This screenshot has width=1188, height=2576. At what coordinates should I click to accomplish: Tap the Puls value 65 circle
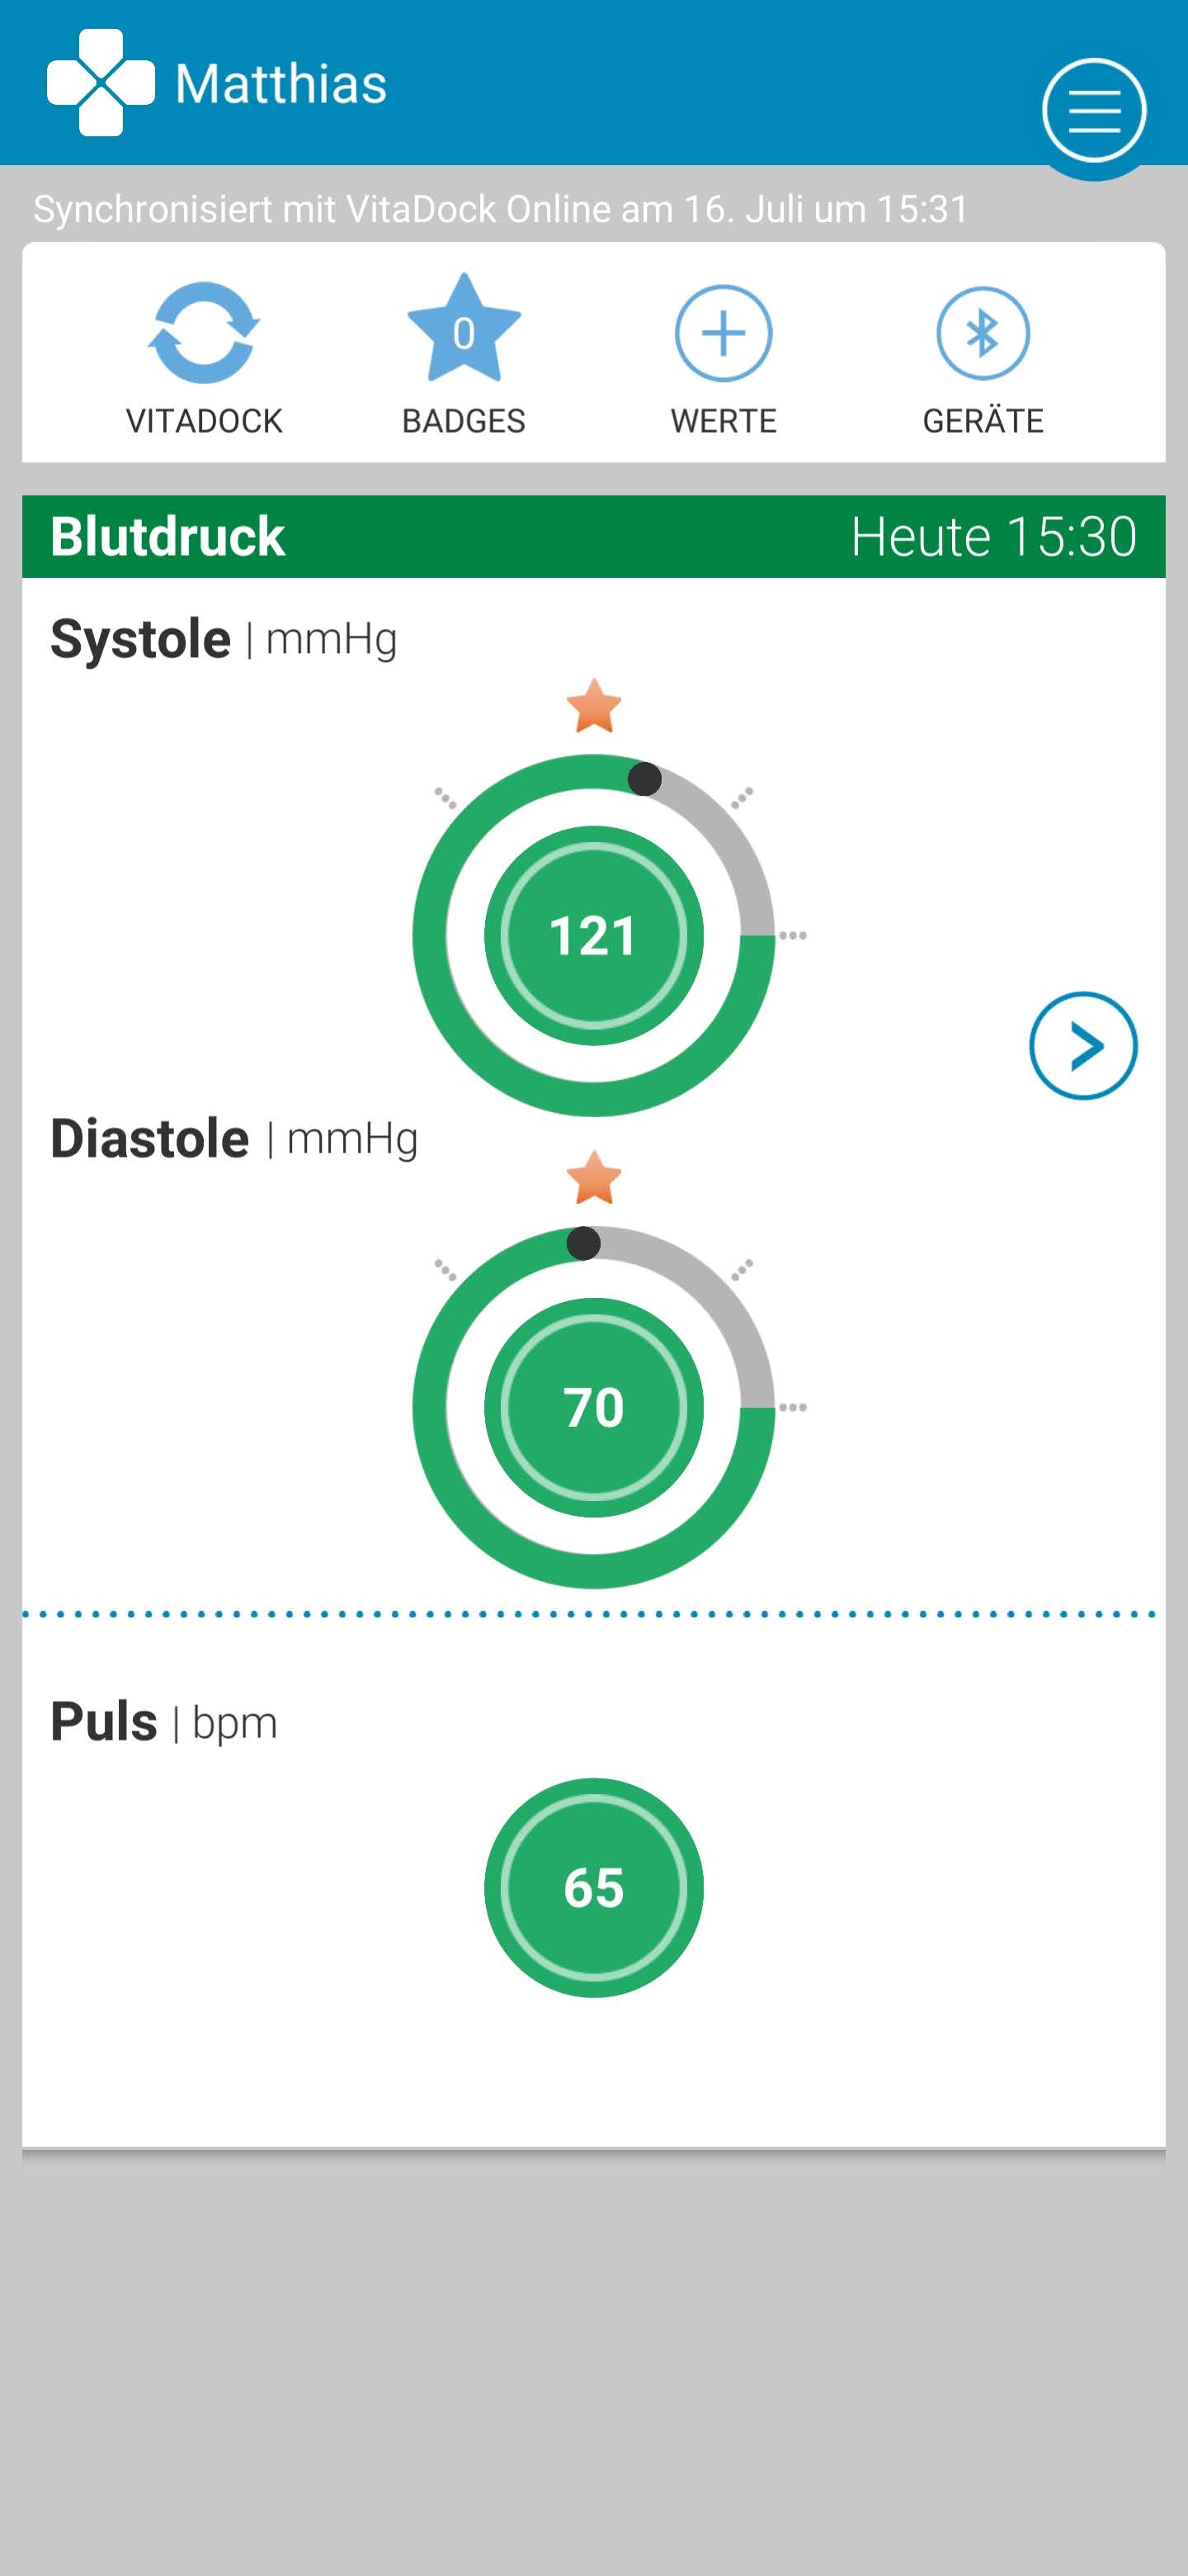click(593, 1888)
